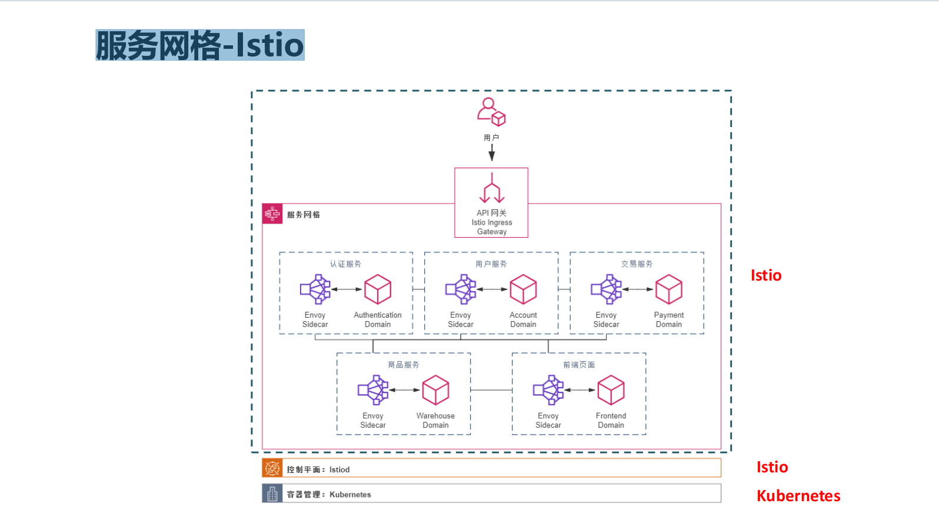The height and width of the screenshot is (530, 939).
Task: Click the 容器管理: Kubernetes bar text
Action: (x=329, y=494)
